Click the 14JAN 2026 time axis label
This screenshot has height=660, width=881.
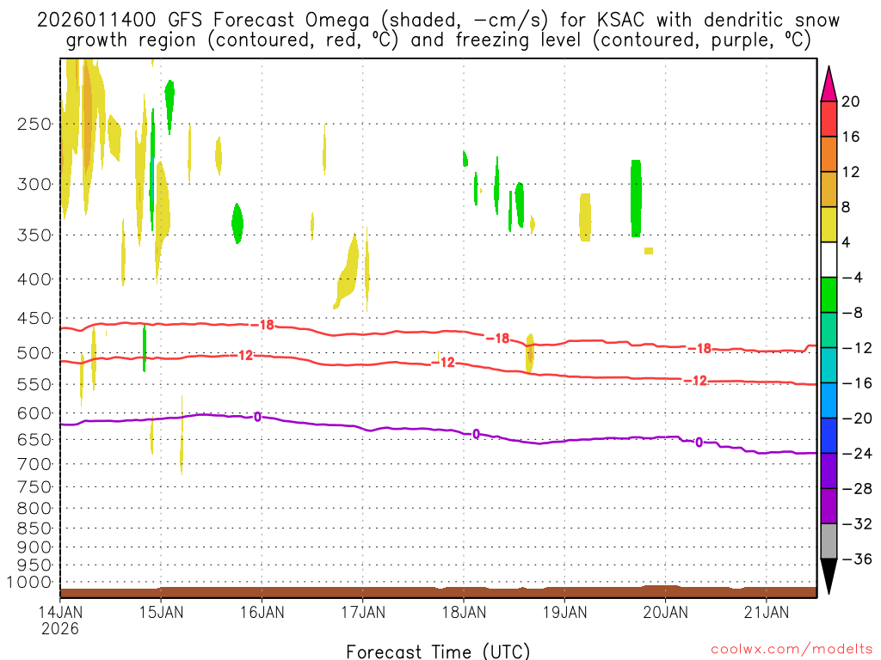60,620
